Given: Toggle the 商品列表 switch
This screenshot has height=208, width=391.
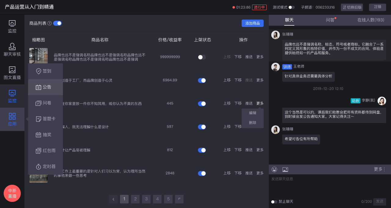Looking at the screenshot, I should point(57,23).
